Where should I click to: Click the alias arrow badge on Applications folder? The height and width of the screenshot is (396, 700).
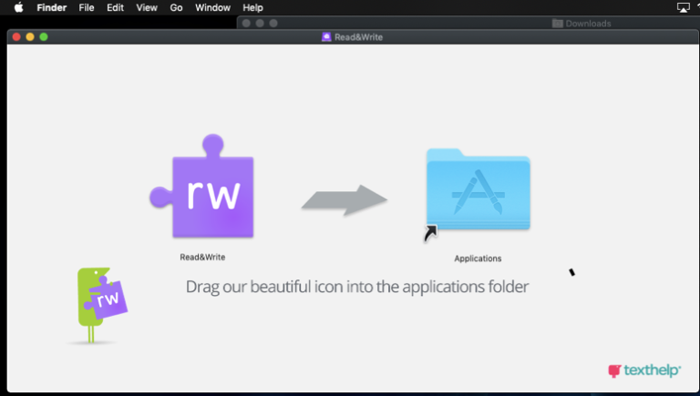[x=430, y=234]
